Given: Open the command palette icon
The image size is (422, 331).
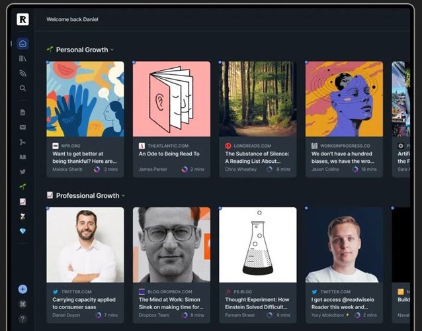Looking at the screenshot, I should [23, 304].
